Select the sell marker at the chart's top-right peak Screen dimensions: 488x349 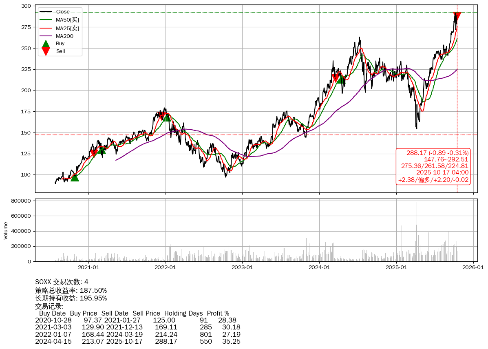pos(457,16)
